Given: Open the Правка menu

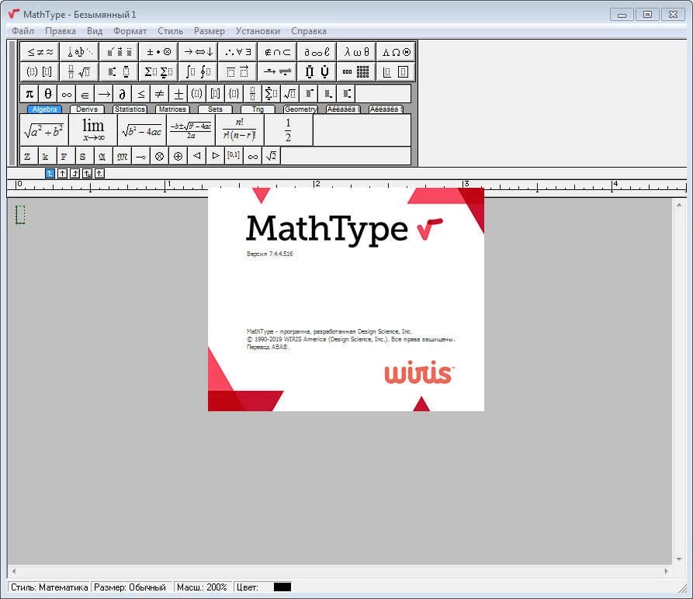Looking at the screenshot, I should coord(61,31).
